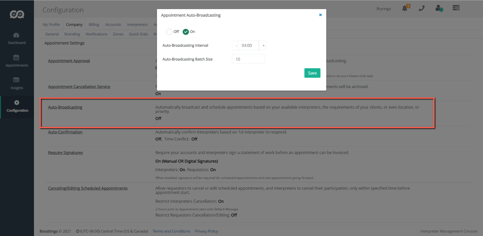Open the Privacy Policy footer link
Screen dimensions: 483x236
pos(206,231)
